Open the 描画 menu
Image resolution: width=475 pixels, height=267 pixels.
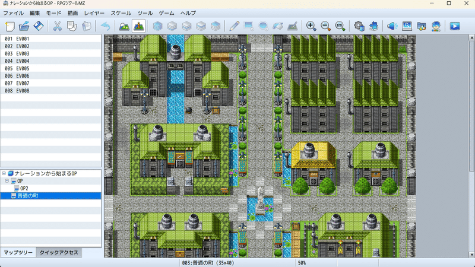[72, 13]
